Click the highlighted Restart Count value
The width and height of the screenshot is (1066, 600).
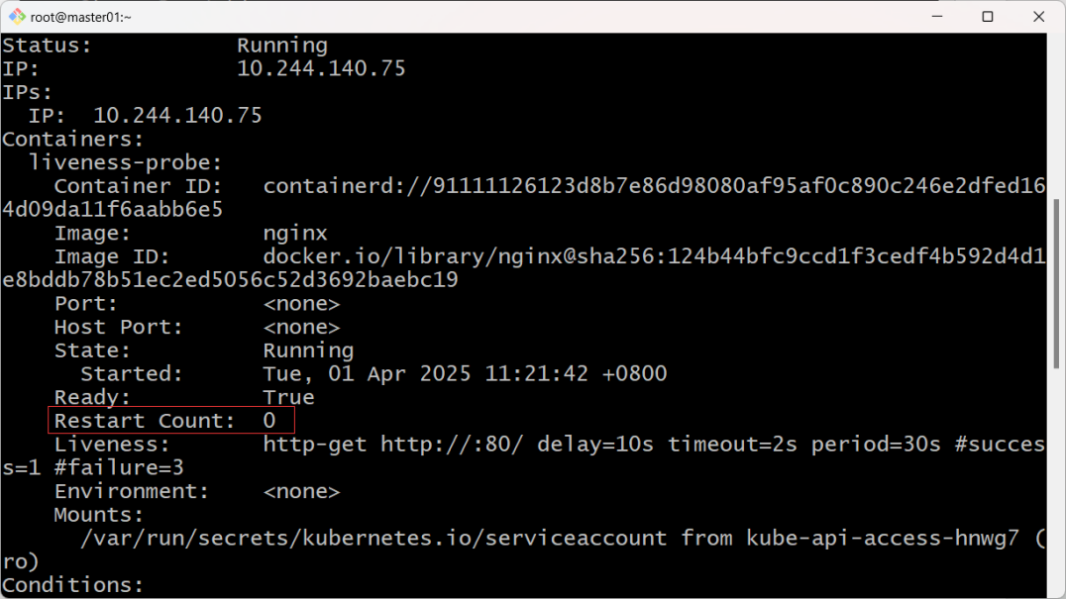coord(269,421)
